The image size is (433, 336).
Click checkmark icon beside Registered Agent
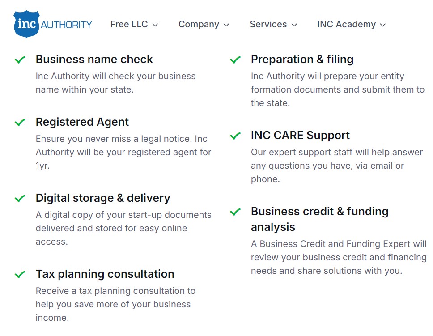pos(20,122)
